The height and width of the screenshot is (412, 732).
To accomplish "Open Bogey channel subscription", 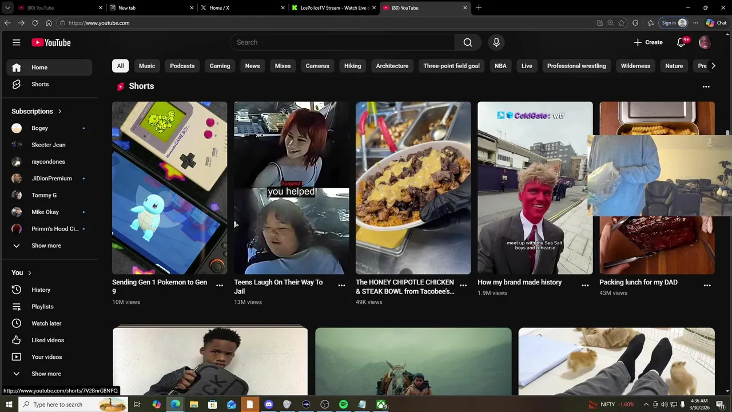I will pos(49,128).
